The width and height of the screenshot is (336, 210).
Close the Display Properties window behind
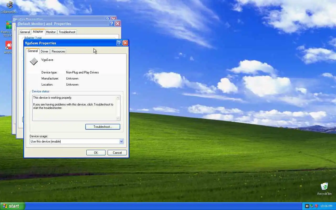pos(113,19)
